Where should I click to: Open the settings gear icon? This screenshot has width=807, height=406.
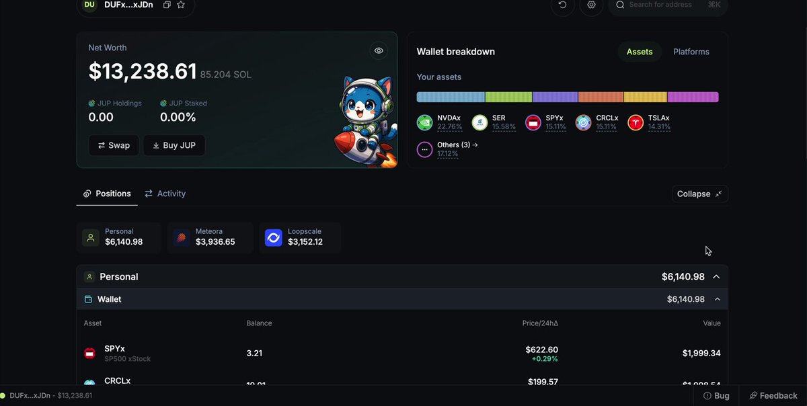(x=592, y=5)
